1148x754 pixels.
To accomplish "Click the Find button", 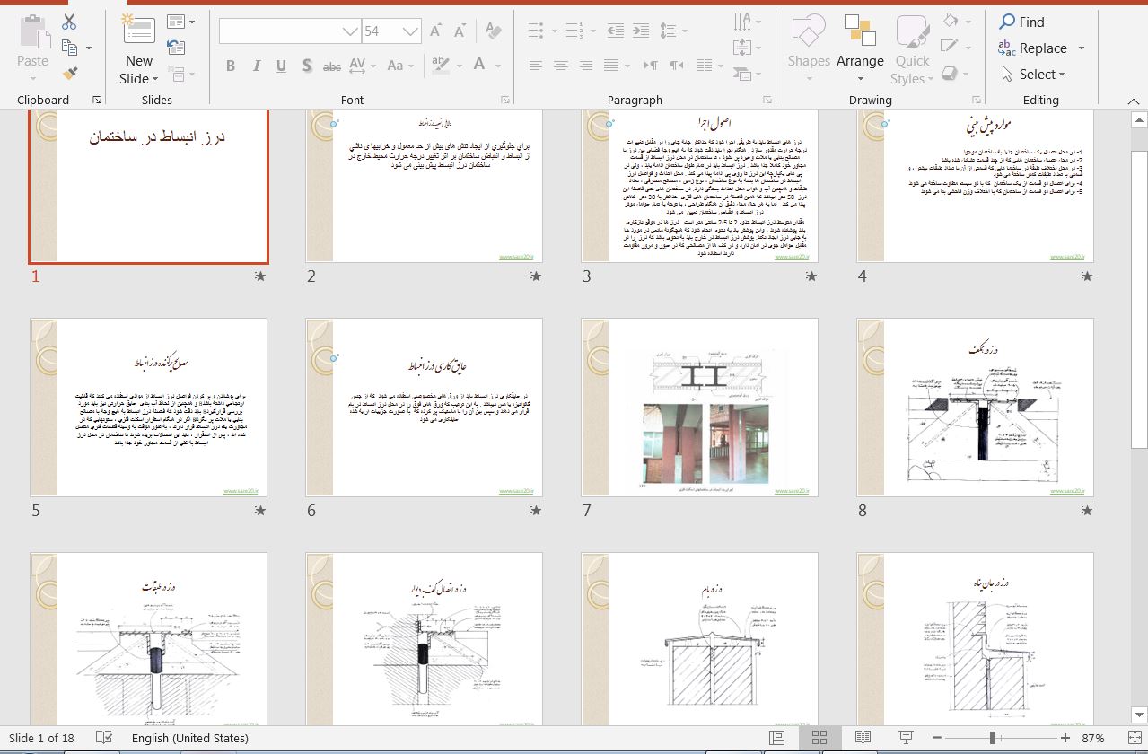I will [x=1022, y=22].
